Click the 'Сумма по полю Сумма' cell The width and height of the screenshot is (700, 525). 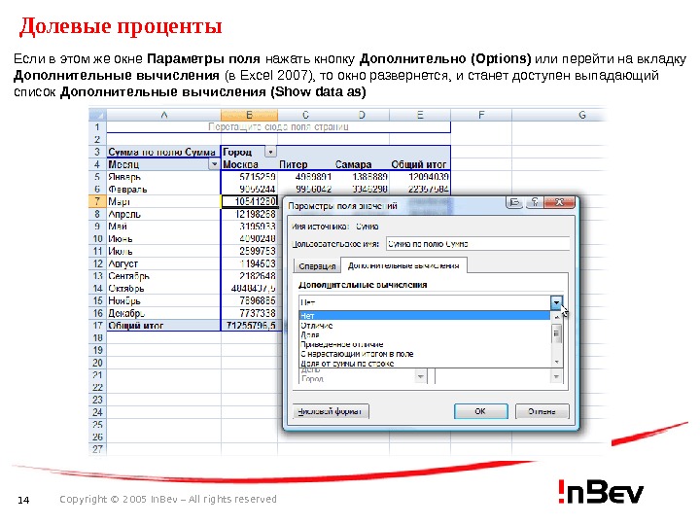(164, 152)
